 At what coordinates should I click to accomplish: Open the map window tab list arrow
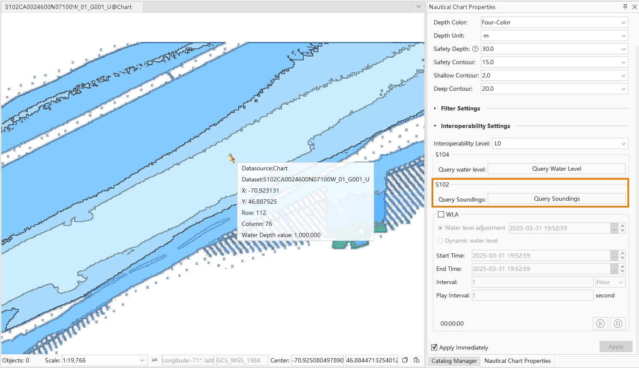click(418, 7)
